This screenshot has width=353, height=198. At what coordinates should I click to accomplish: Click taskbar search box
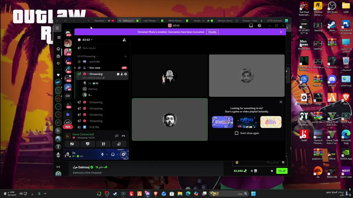229,194
